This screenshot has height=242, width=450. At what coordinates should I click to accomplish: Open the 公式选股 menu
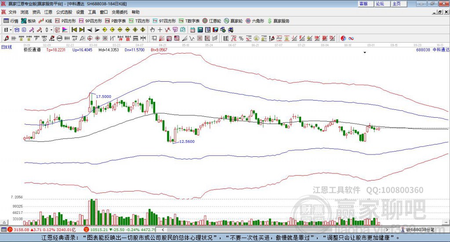pos(64,12)
